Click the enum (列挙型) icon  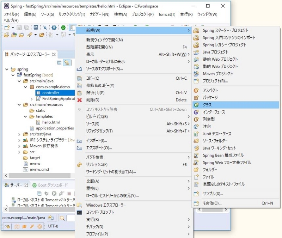(x=196, y=119)
